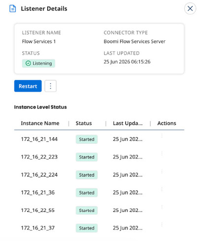This screenshot has width=198, height=241.
Task: Click last updated date for 172_16_22_55
Action: point(128,210)
